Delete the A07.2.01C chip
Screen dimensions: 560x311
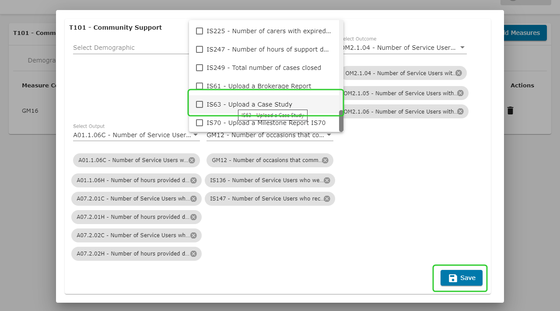193,199
